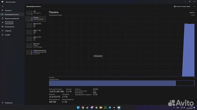This screenshot has height=110, width=197.
Task: Show Ethernet network performance
Action: click(x=36, y=45)
